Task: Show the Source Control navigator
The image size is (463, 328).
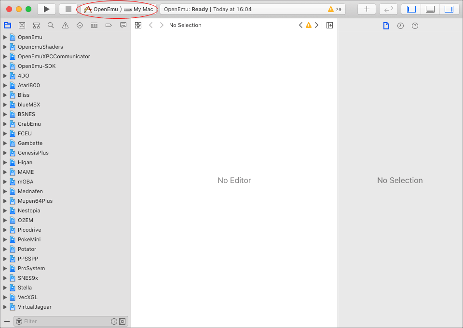Action: 22,26
